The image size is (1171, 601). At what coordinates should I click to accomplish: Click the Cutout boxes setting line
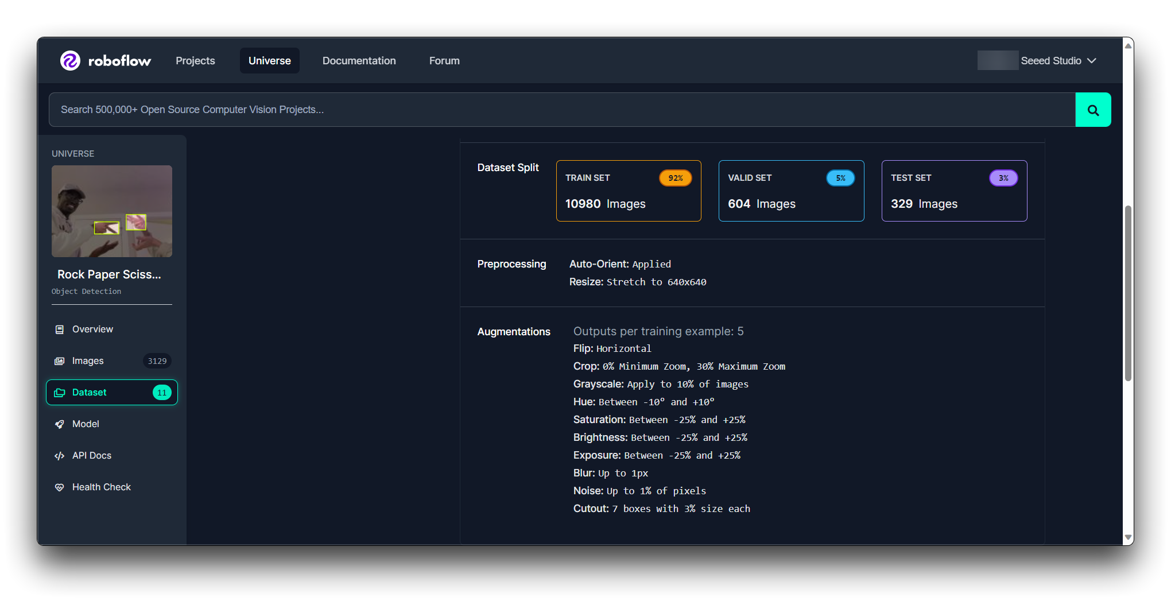point(662,509)
